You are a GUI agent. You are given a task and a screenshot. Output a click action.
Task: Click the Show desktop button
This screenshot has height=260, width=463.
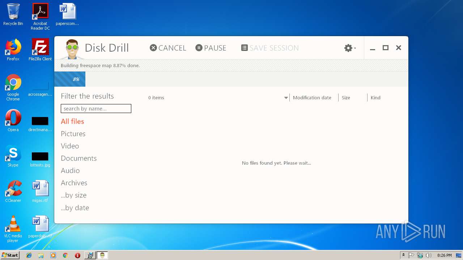(x=459, y=255)
